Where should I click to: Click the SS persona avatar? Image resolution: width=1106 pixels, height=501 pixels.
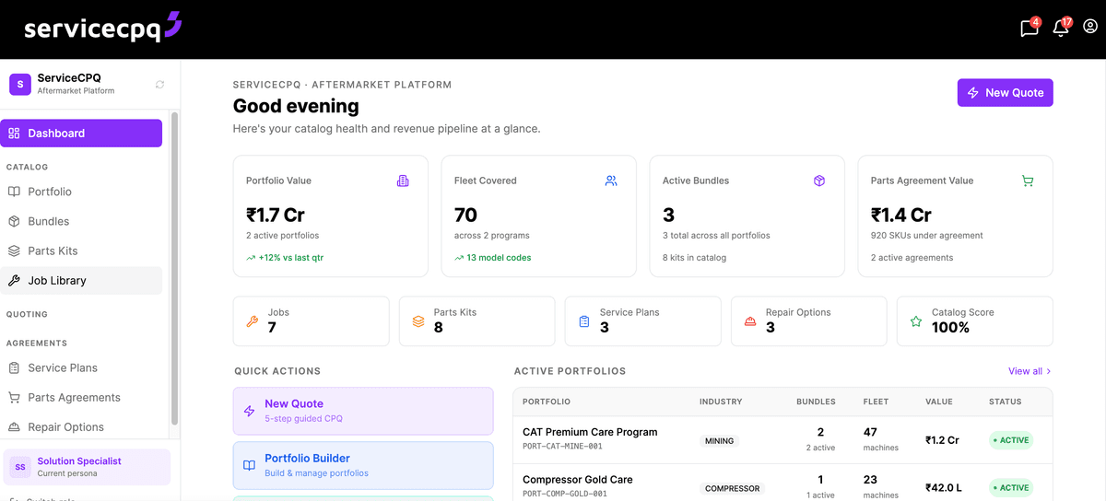[x=20, y=467]
